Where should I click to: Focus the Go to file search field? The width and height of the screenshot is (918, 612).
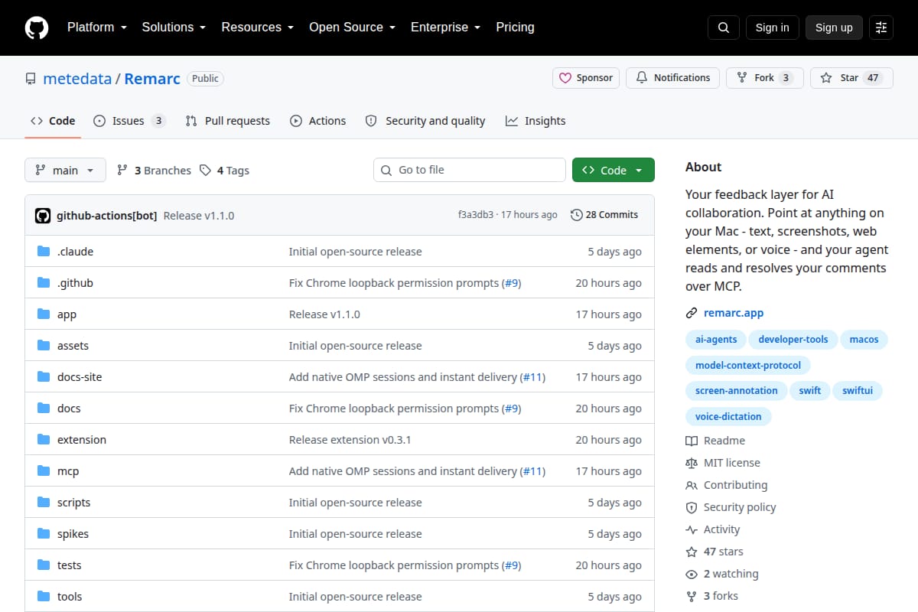point(470,170)
